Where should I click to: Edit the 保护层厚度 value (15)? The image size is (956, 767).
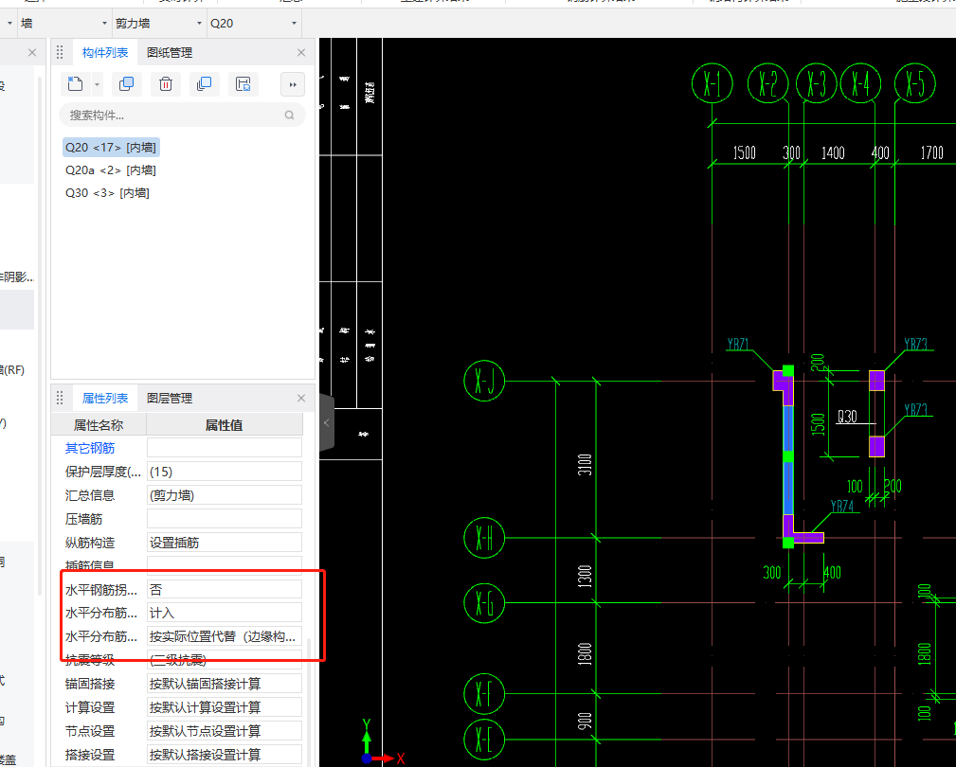225,472
